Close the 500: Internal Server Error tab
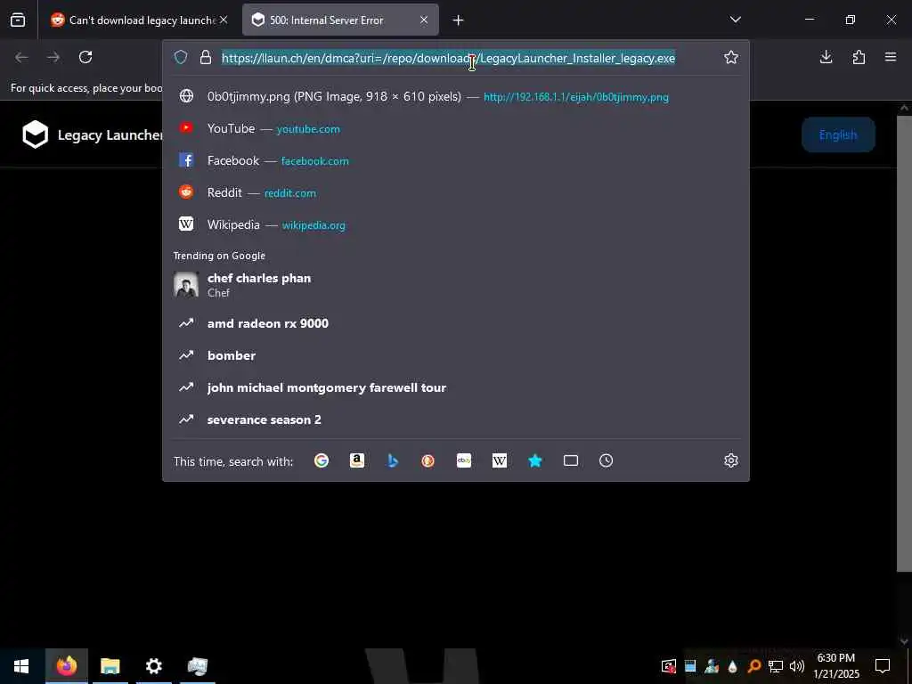912x684 pixels. point(424,20)
